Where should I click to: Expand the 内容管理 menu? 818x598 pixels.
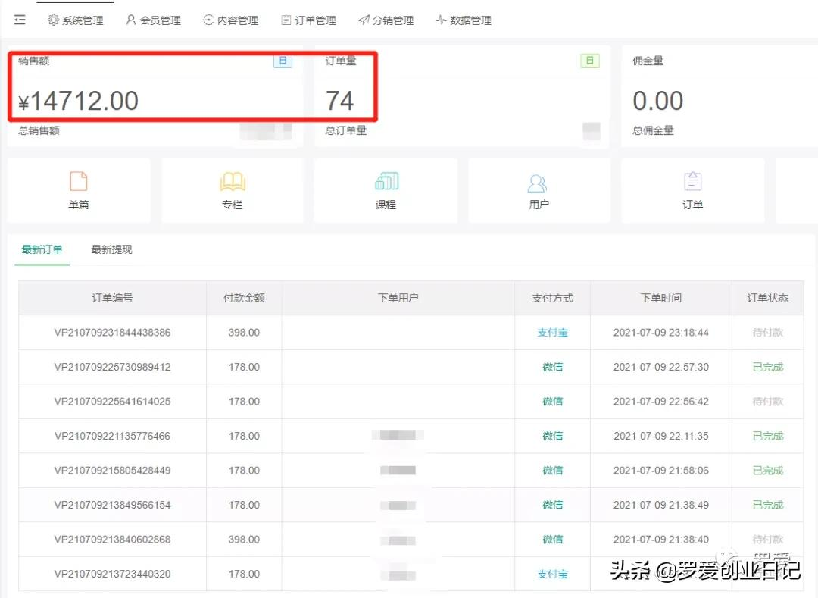pyautogui.click(x=230, y=20)
